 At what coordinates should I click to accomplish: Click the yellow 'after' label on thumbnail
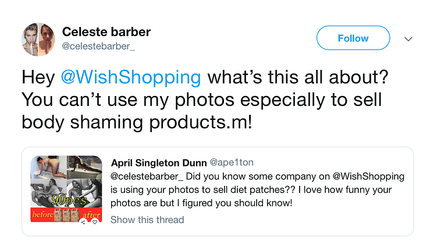pos(91,215)
